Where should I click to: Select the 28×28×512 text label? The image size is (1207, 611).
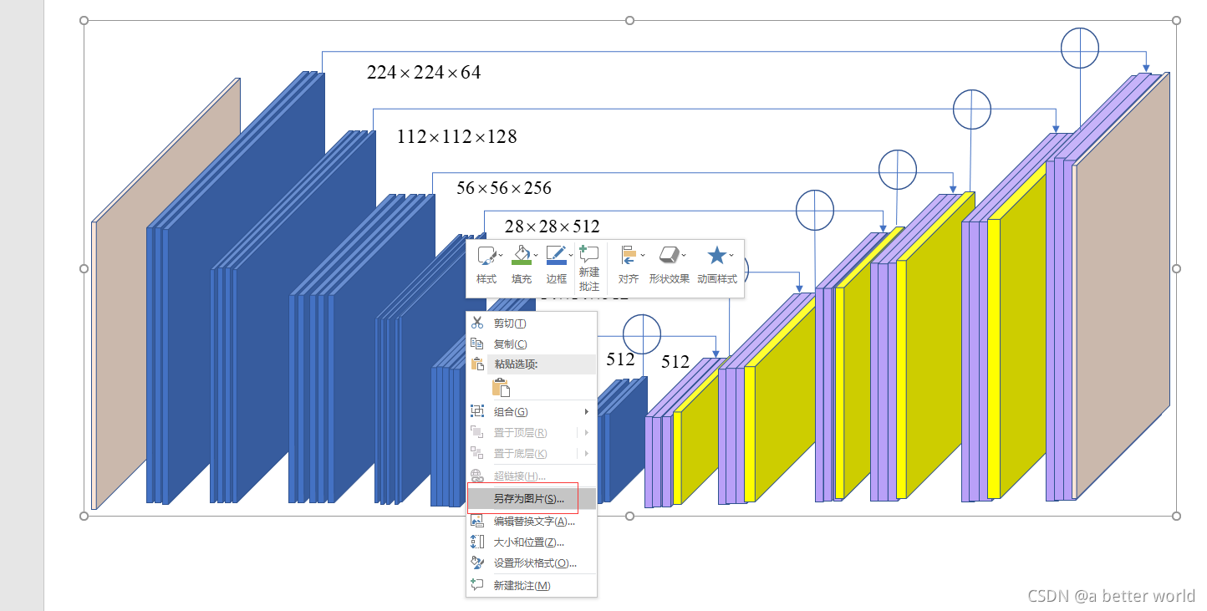coord(553,227)
